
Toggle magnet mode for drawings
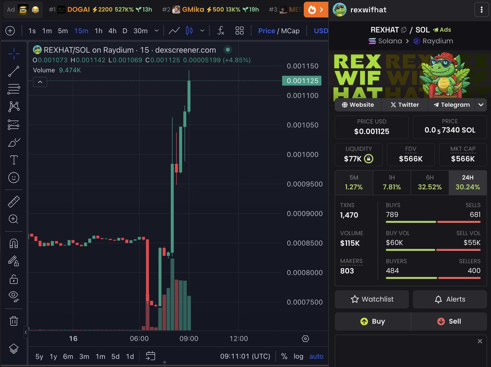click(14, 243)
